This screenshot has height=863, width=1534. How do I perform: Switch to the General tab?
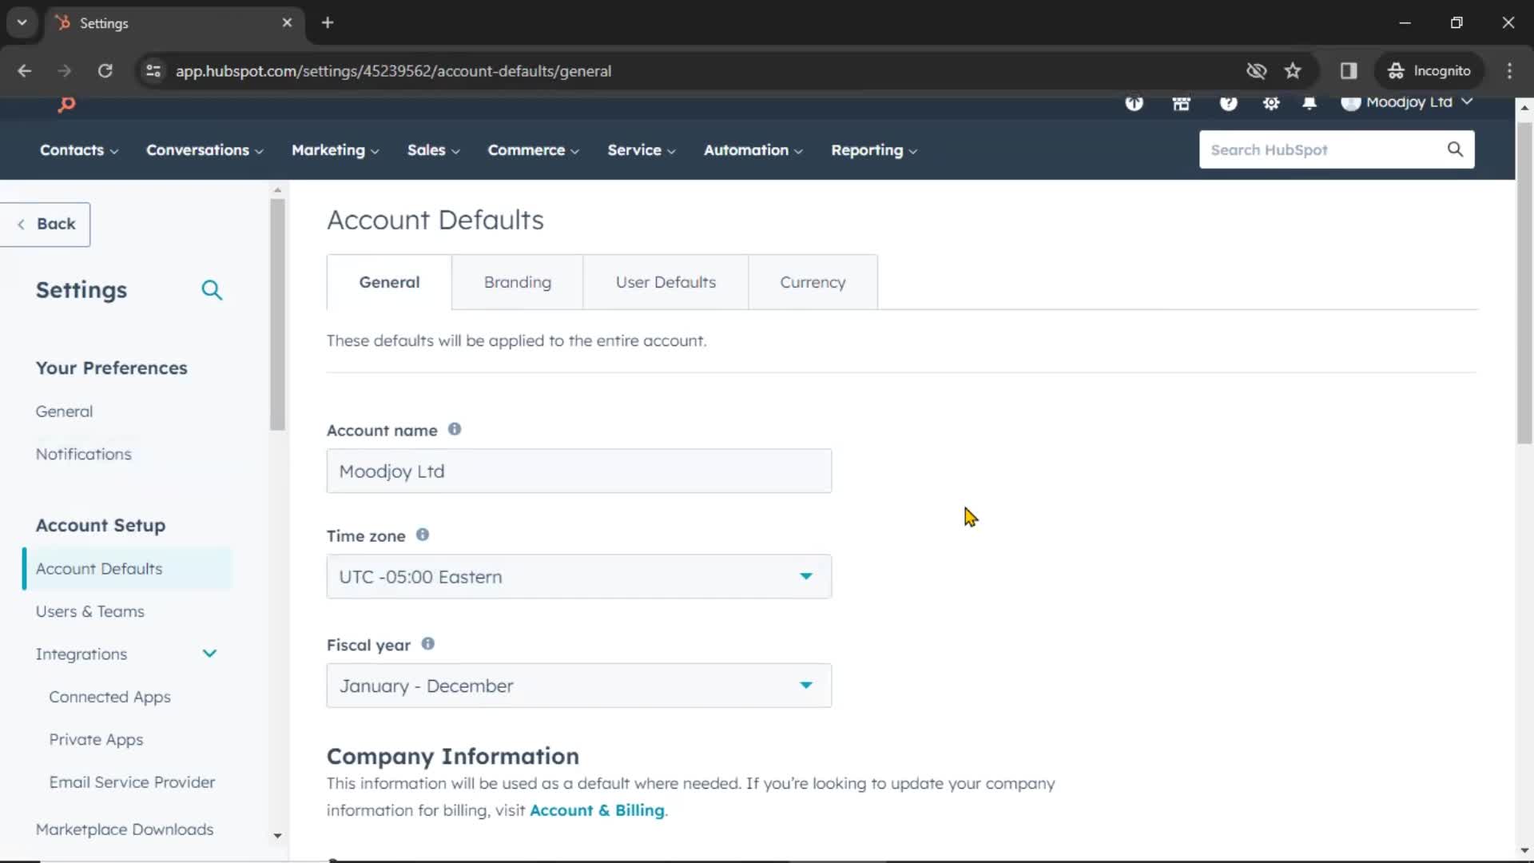click(x=389, y=282)
